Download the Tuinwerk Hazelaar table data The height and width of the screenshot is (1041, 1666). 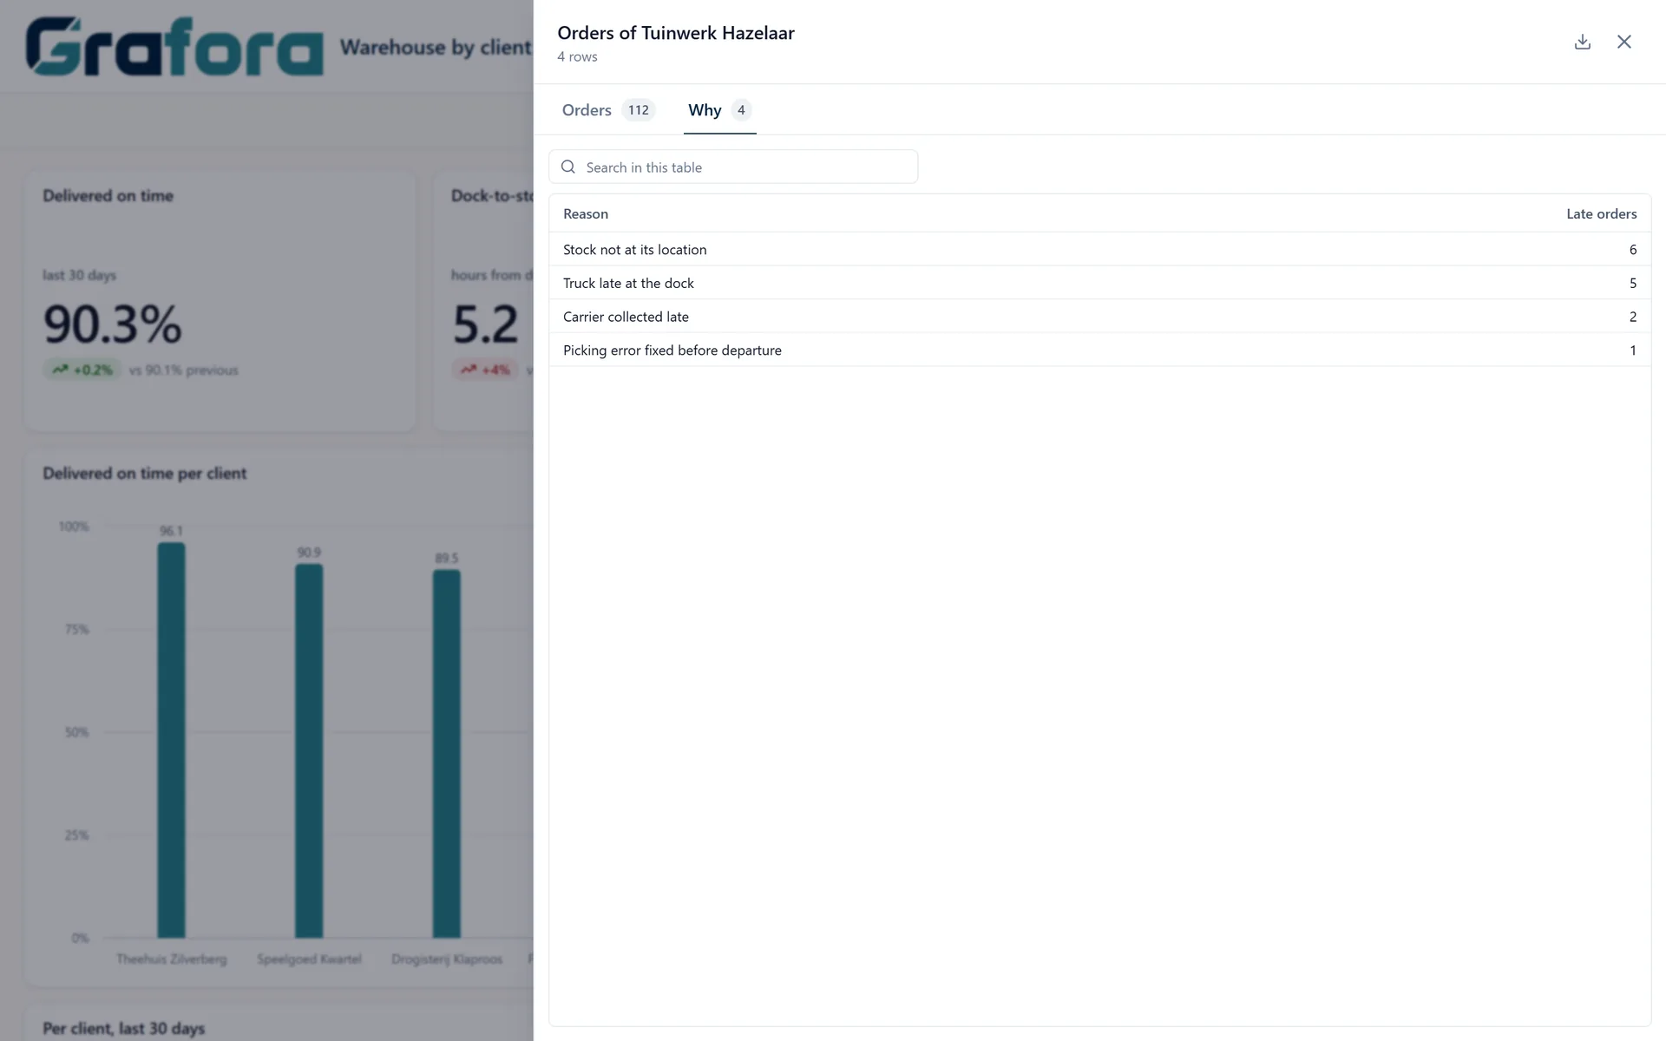[x=1583, y=42]
